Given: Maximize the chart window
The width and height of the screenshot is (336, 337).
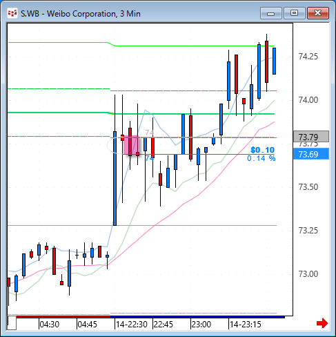Looking at the screenshot, I should (x=295, y=13).
